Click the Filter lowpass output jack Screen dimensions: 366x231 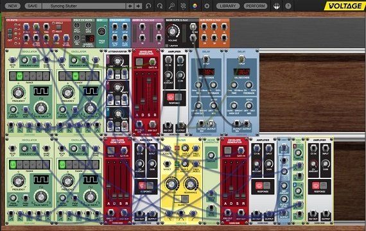pos(169,213)
